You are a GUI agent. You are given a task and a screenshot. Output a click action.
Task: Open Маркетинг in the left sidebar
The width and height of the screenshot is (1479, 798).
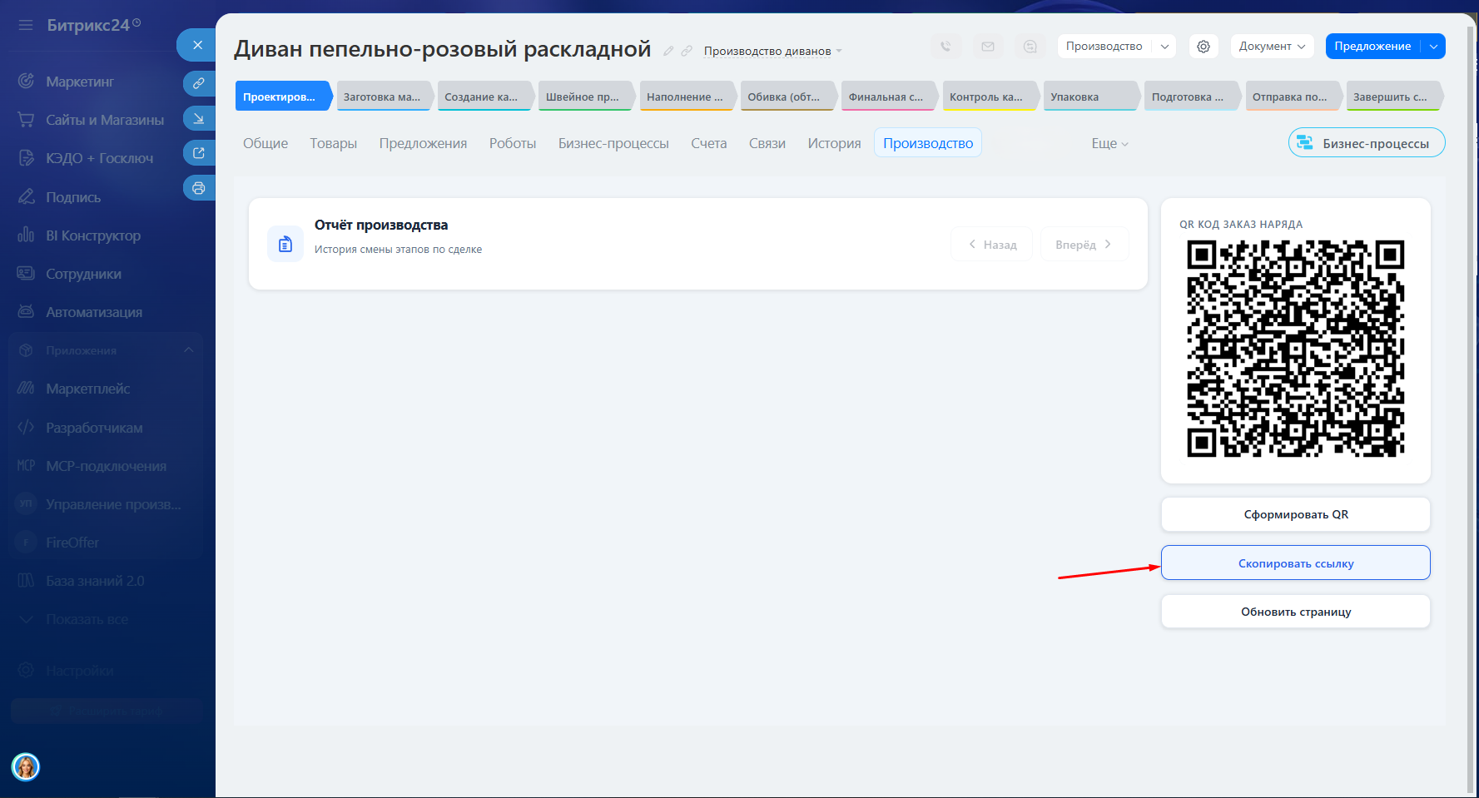(80, 82)
